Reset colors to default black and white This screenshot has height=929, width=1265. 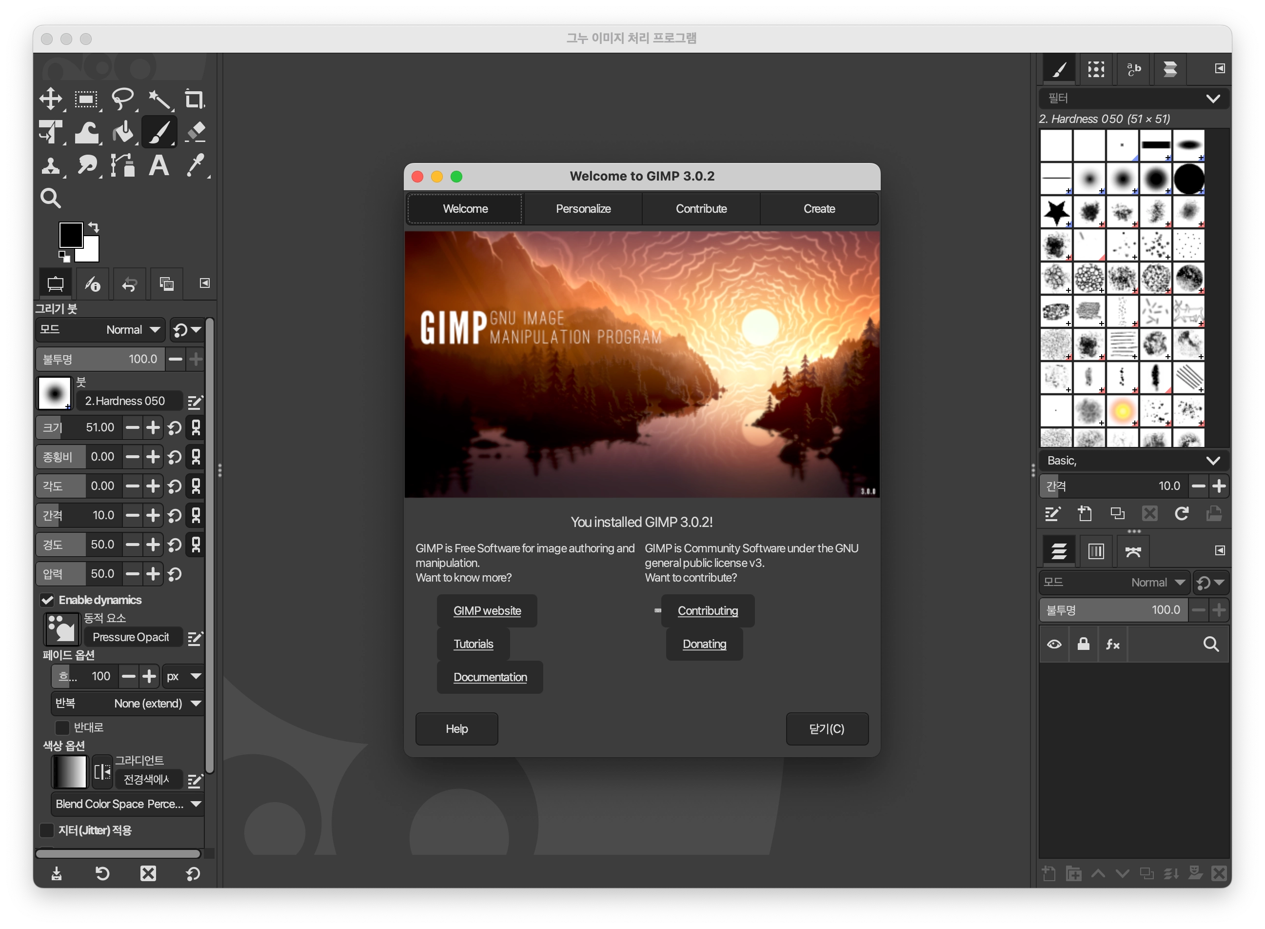pos(64,257)
